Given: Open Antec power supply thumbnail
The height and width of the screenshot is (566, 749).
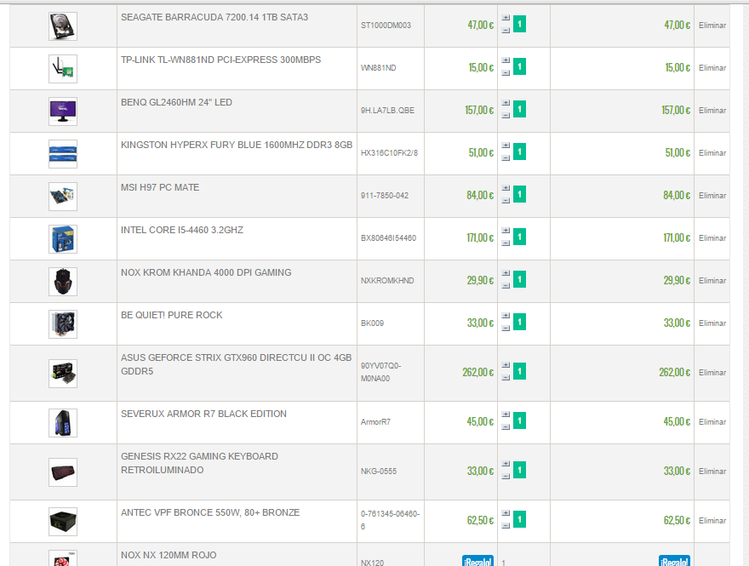Looking at the screenshot, I should 63,522.
